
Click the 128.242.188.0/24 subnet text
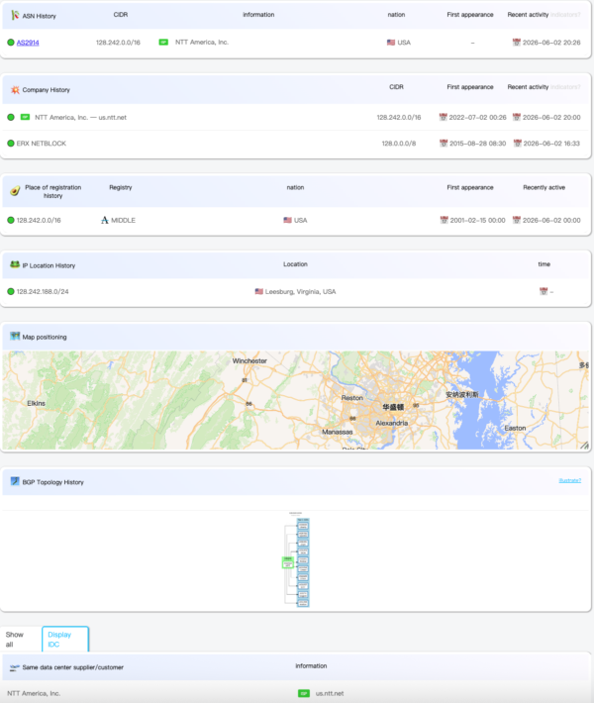click(43, 291)
